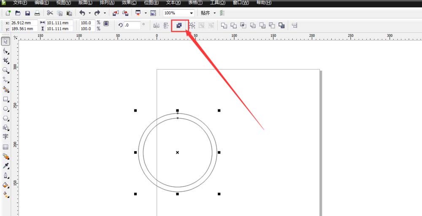Click the Open file folder icon
Viewport: 422px width, 216px height.
point(18,13)
